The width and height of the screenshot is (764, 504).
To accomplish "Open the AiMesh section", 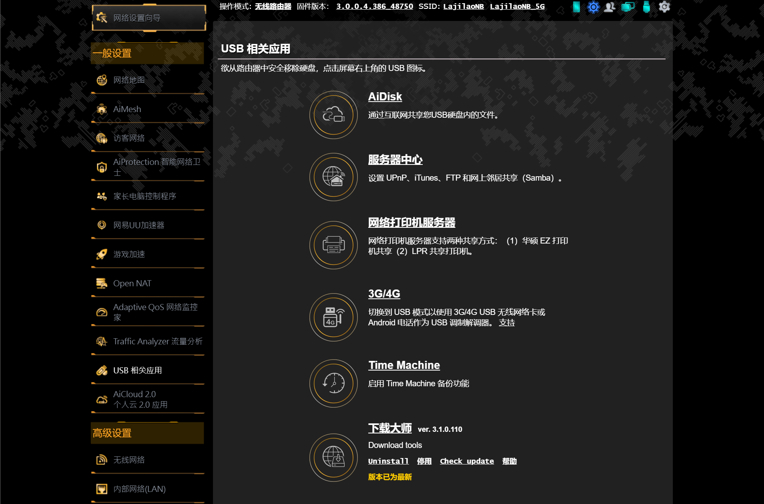I will (x=126, y=109).
